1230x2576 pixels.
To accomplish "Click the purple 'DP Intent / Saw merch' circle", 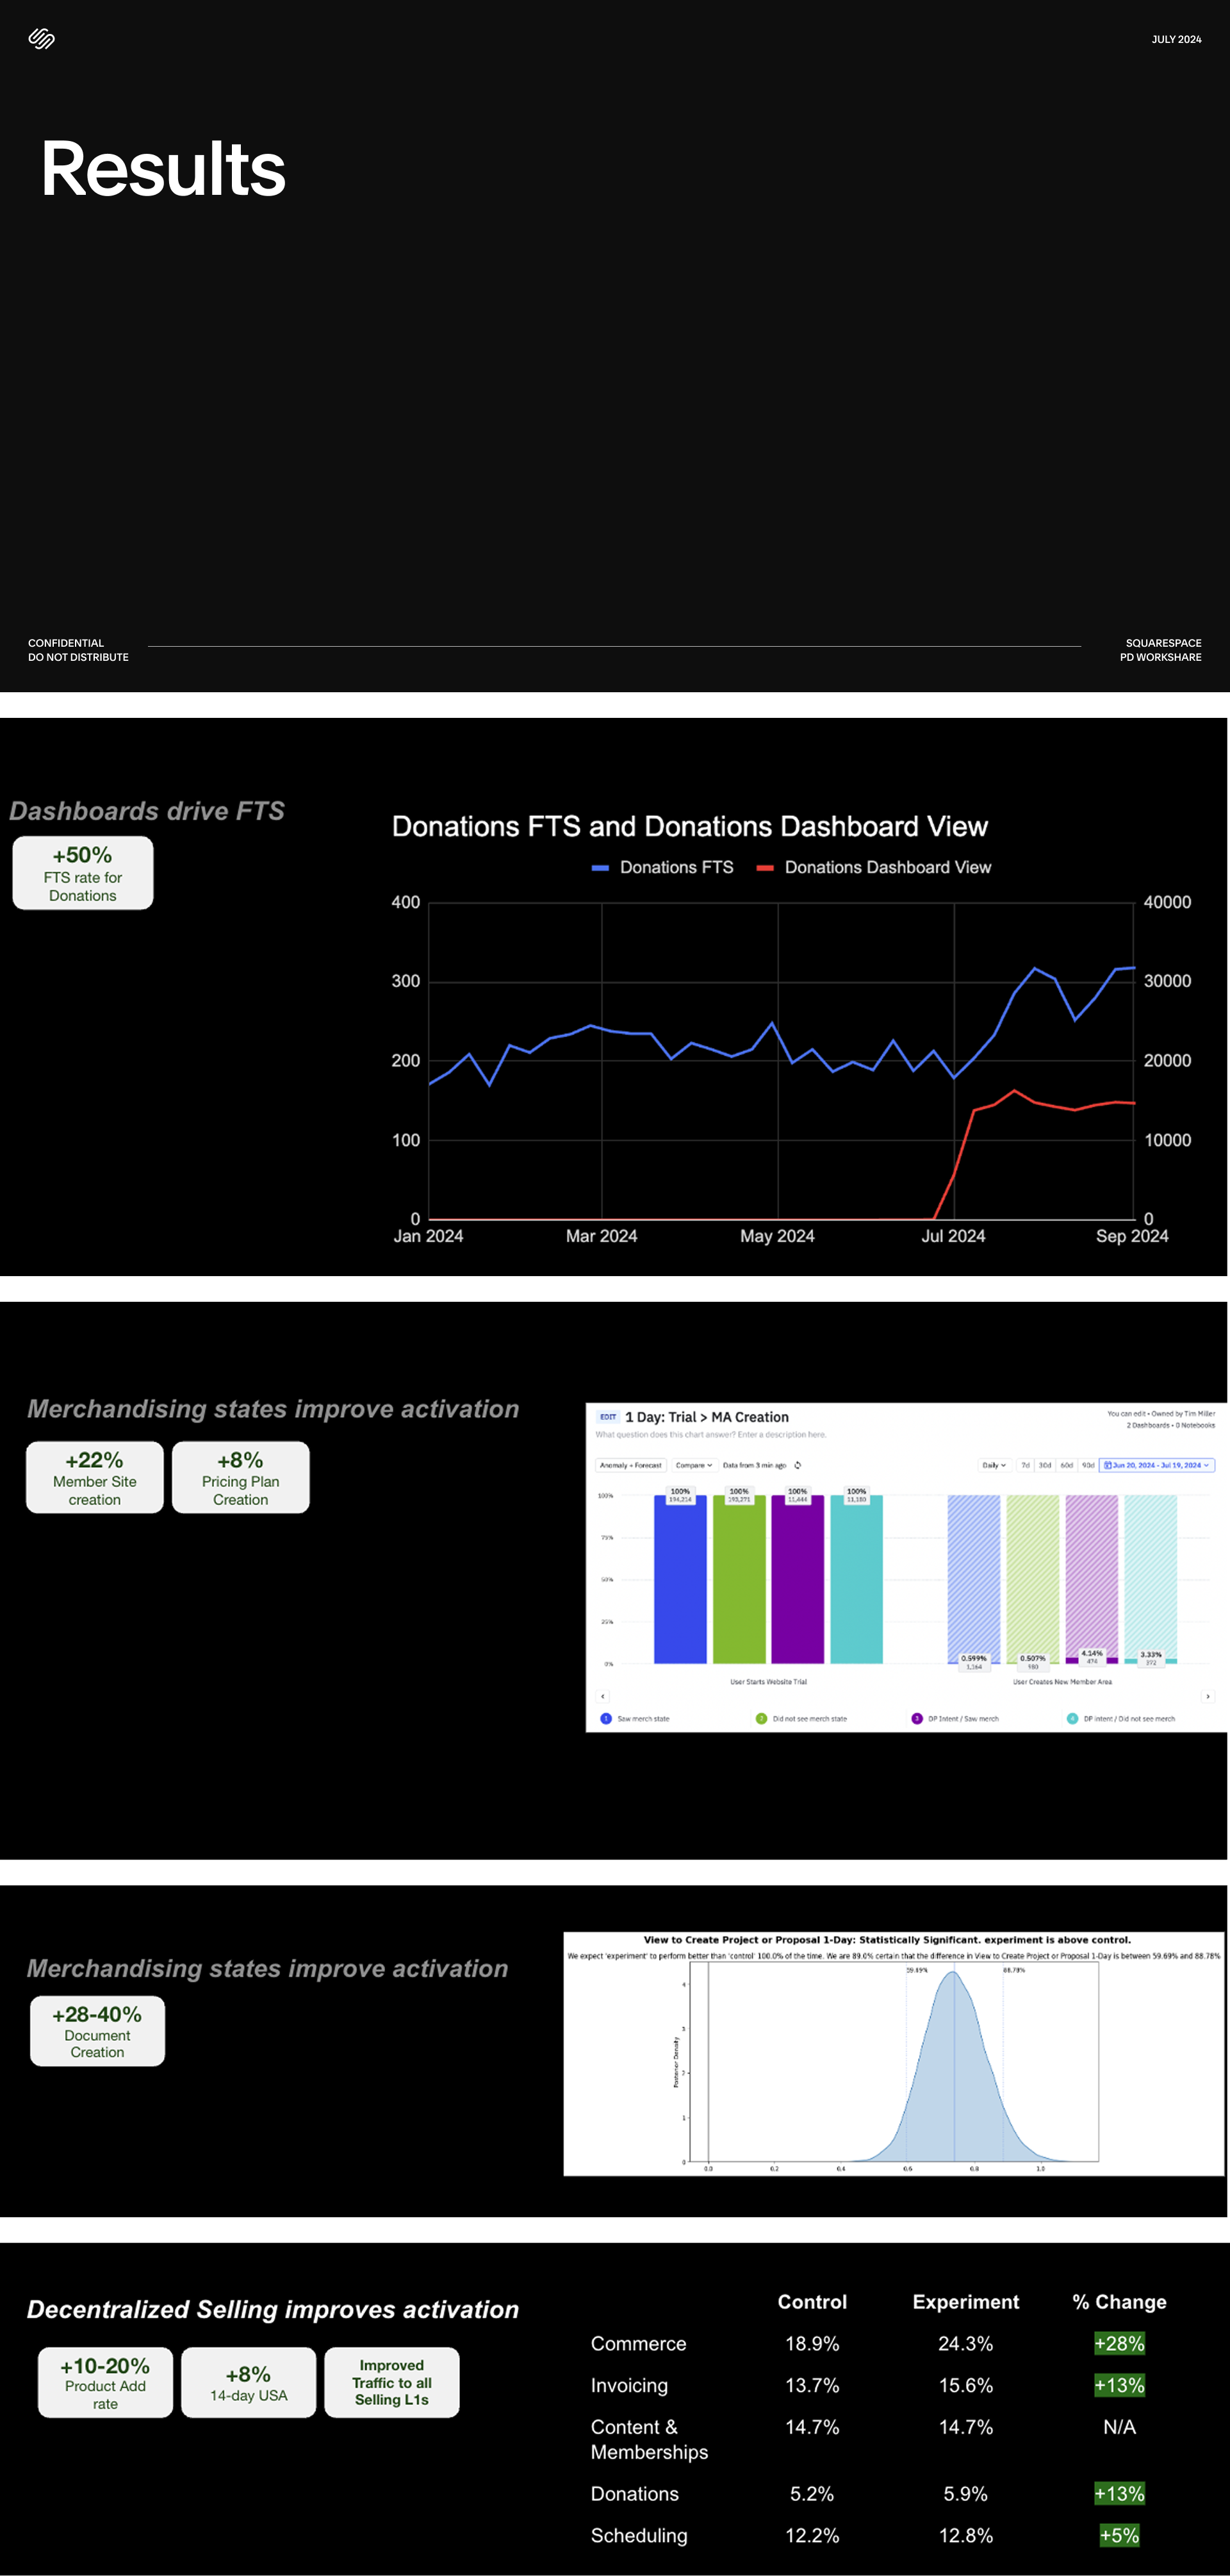I will 916,1718.
